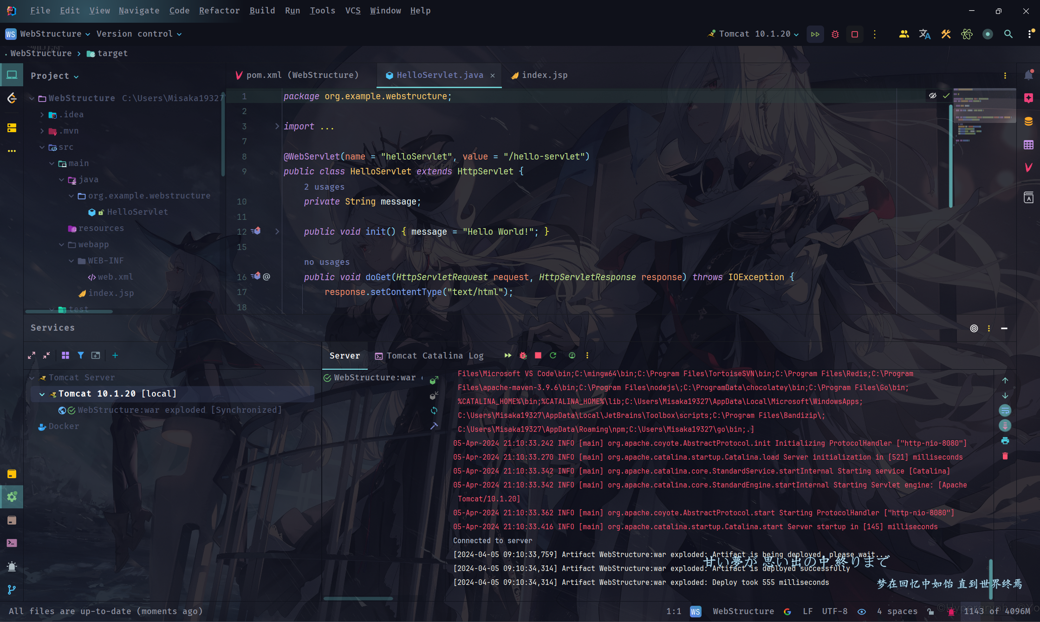
Task: Open the Structure tool window
Action: 12,128
